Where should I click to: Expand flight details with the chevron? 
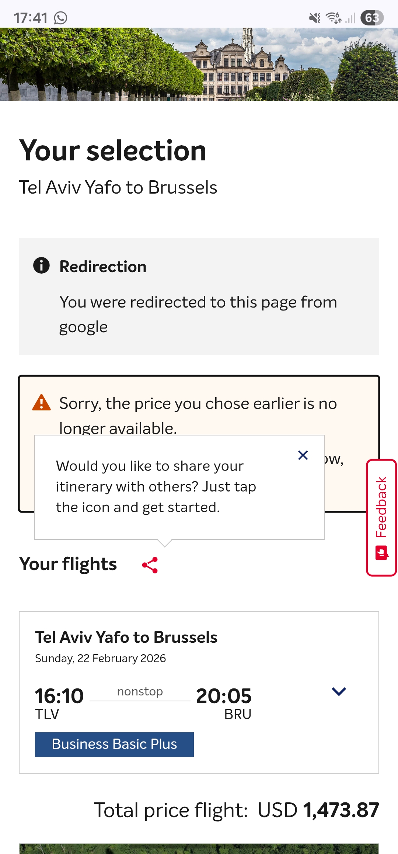pyautogui.click(x=339, y=691)
